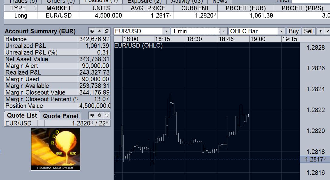Click the Quote List panel menu icon

(x=92, y=115)
